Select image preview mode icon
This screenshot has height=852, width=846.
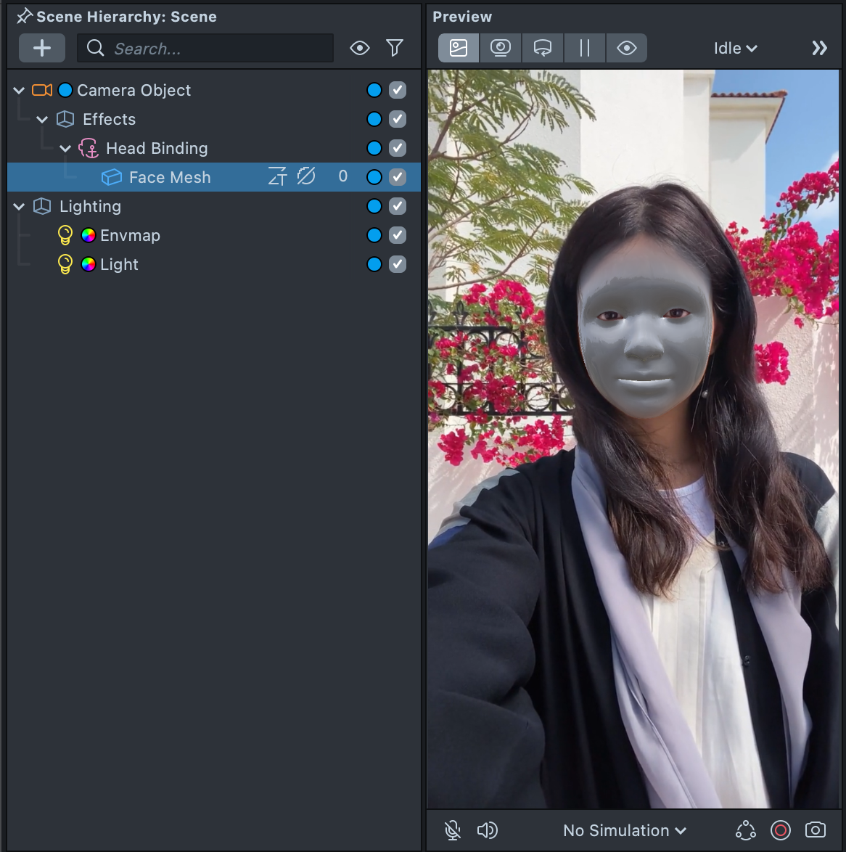click(x=459, y=49)
